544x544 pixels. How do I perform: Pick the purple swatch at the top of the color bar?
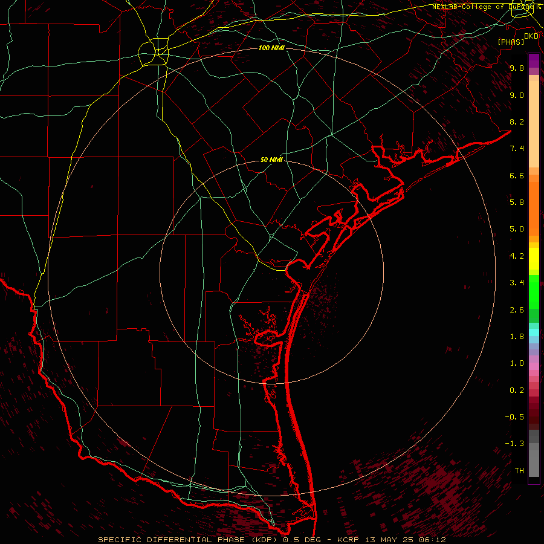(x=534, y=60)
